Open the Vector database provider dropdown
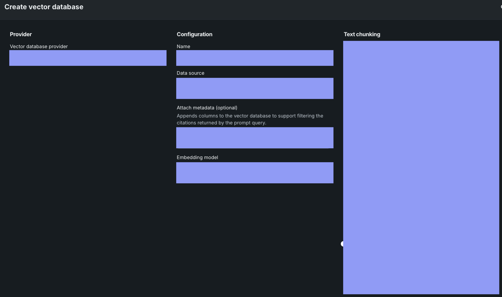Viewport: 502px width, 297px height. 88,58
